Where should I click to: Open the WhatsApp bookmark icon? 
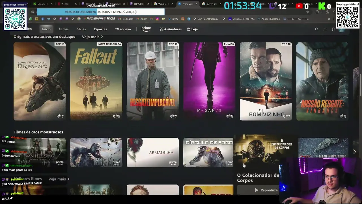click(x=31, y=19)
